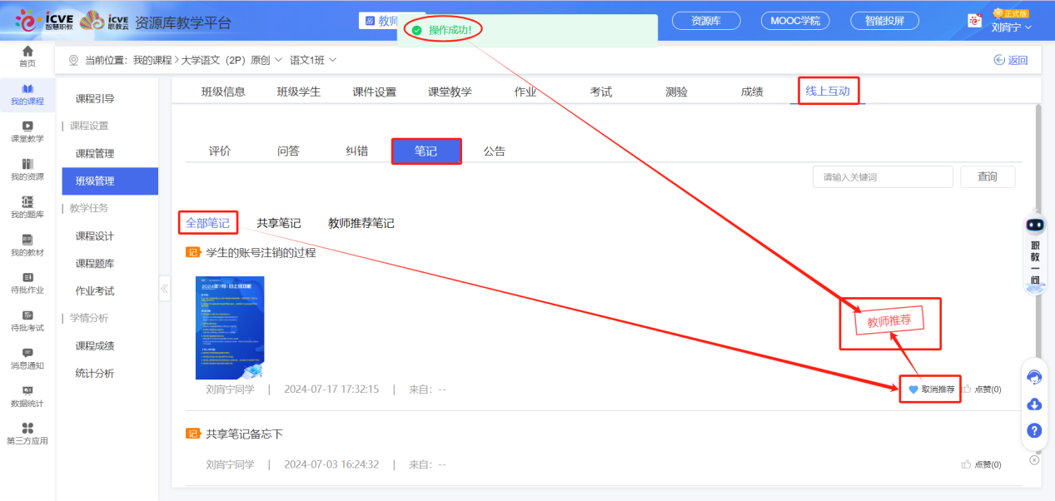1055x501 pixels.
Task: Check 消息通知 notifications in the sidebar
Action: [x=27, y=358]
